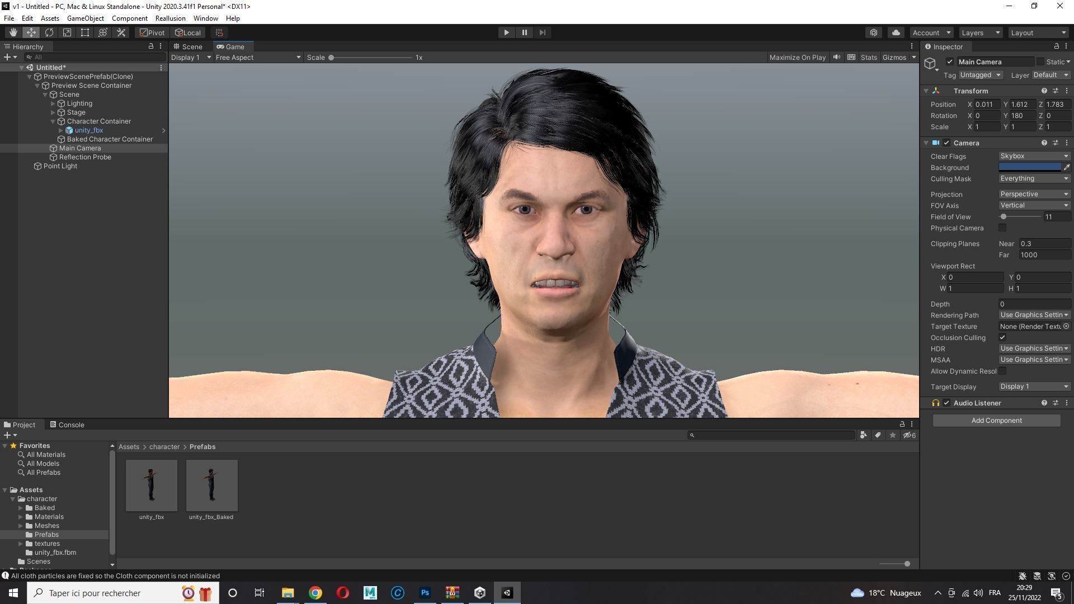1074x604 pixels.
Task: Click the Background color swatch
Action: tap(1030, 167)
